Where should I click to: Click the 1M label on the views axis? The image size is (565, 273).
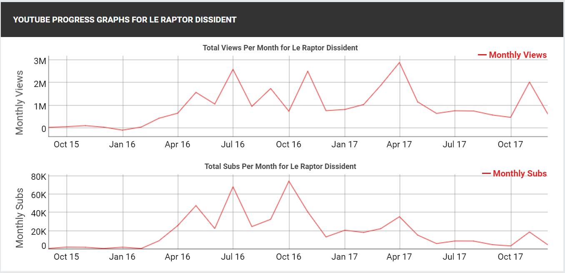(40, 106)
